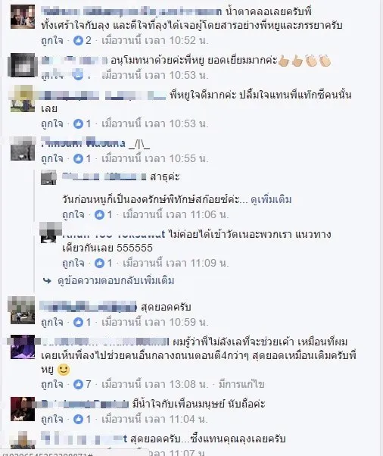Like the สุดยอดครับ comment from 10:59
This screenshot has width=383, height=456.
52,322
